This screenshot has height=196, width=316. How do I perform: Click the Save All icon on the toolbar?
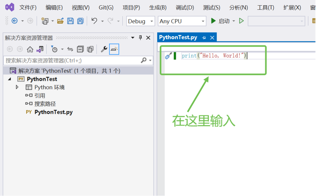80,21
